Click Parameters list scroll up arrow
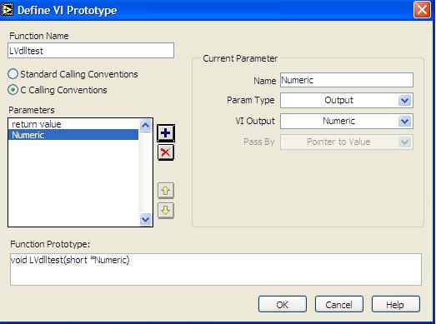 pos(145,126)
